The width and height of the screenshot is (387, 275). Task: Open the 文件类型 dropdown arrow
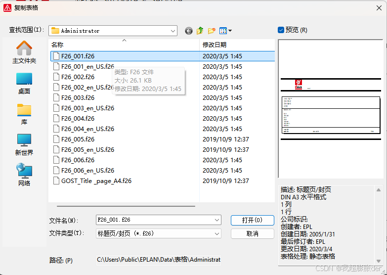[x=217, y=233]
